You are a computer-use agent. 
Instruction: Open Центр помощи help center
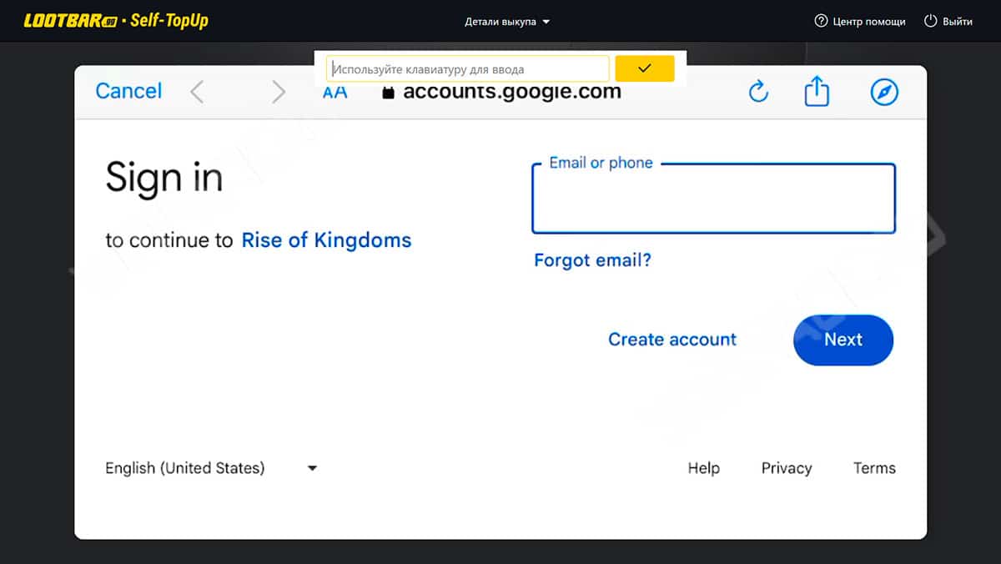[860, 22]
